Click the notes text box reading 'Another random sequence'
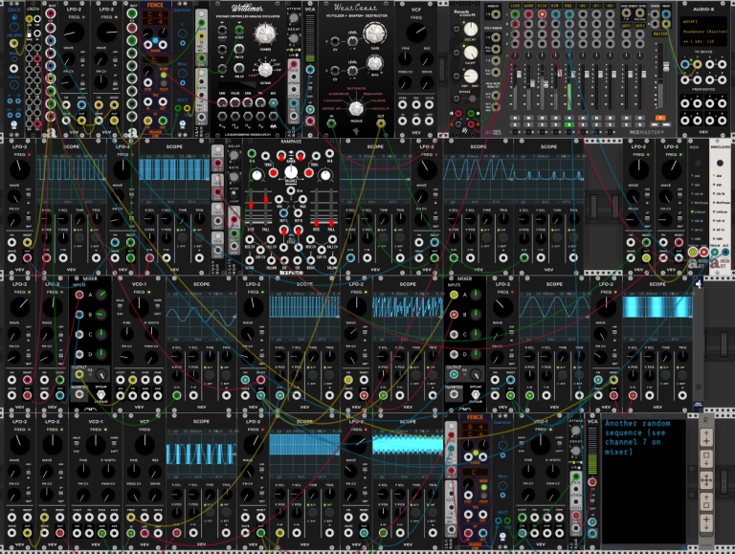 (643, 482)
